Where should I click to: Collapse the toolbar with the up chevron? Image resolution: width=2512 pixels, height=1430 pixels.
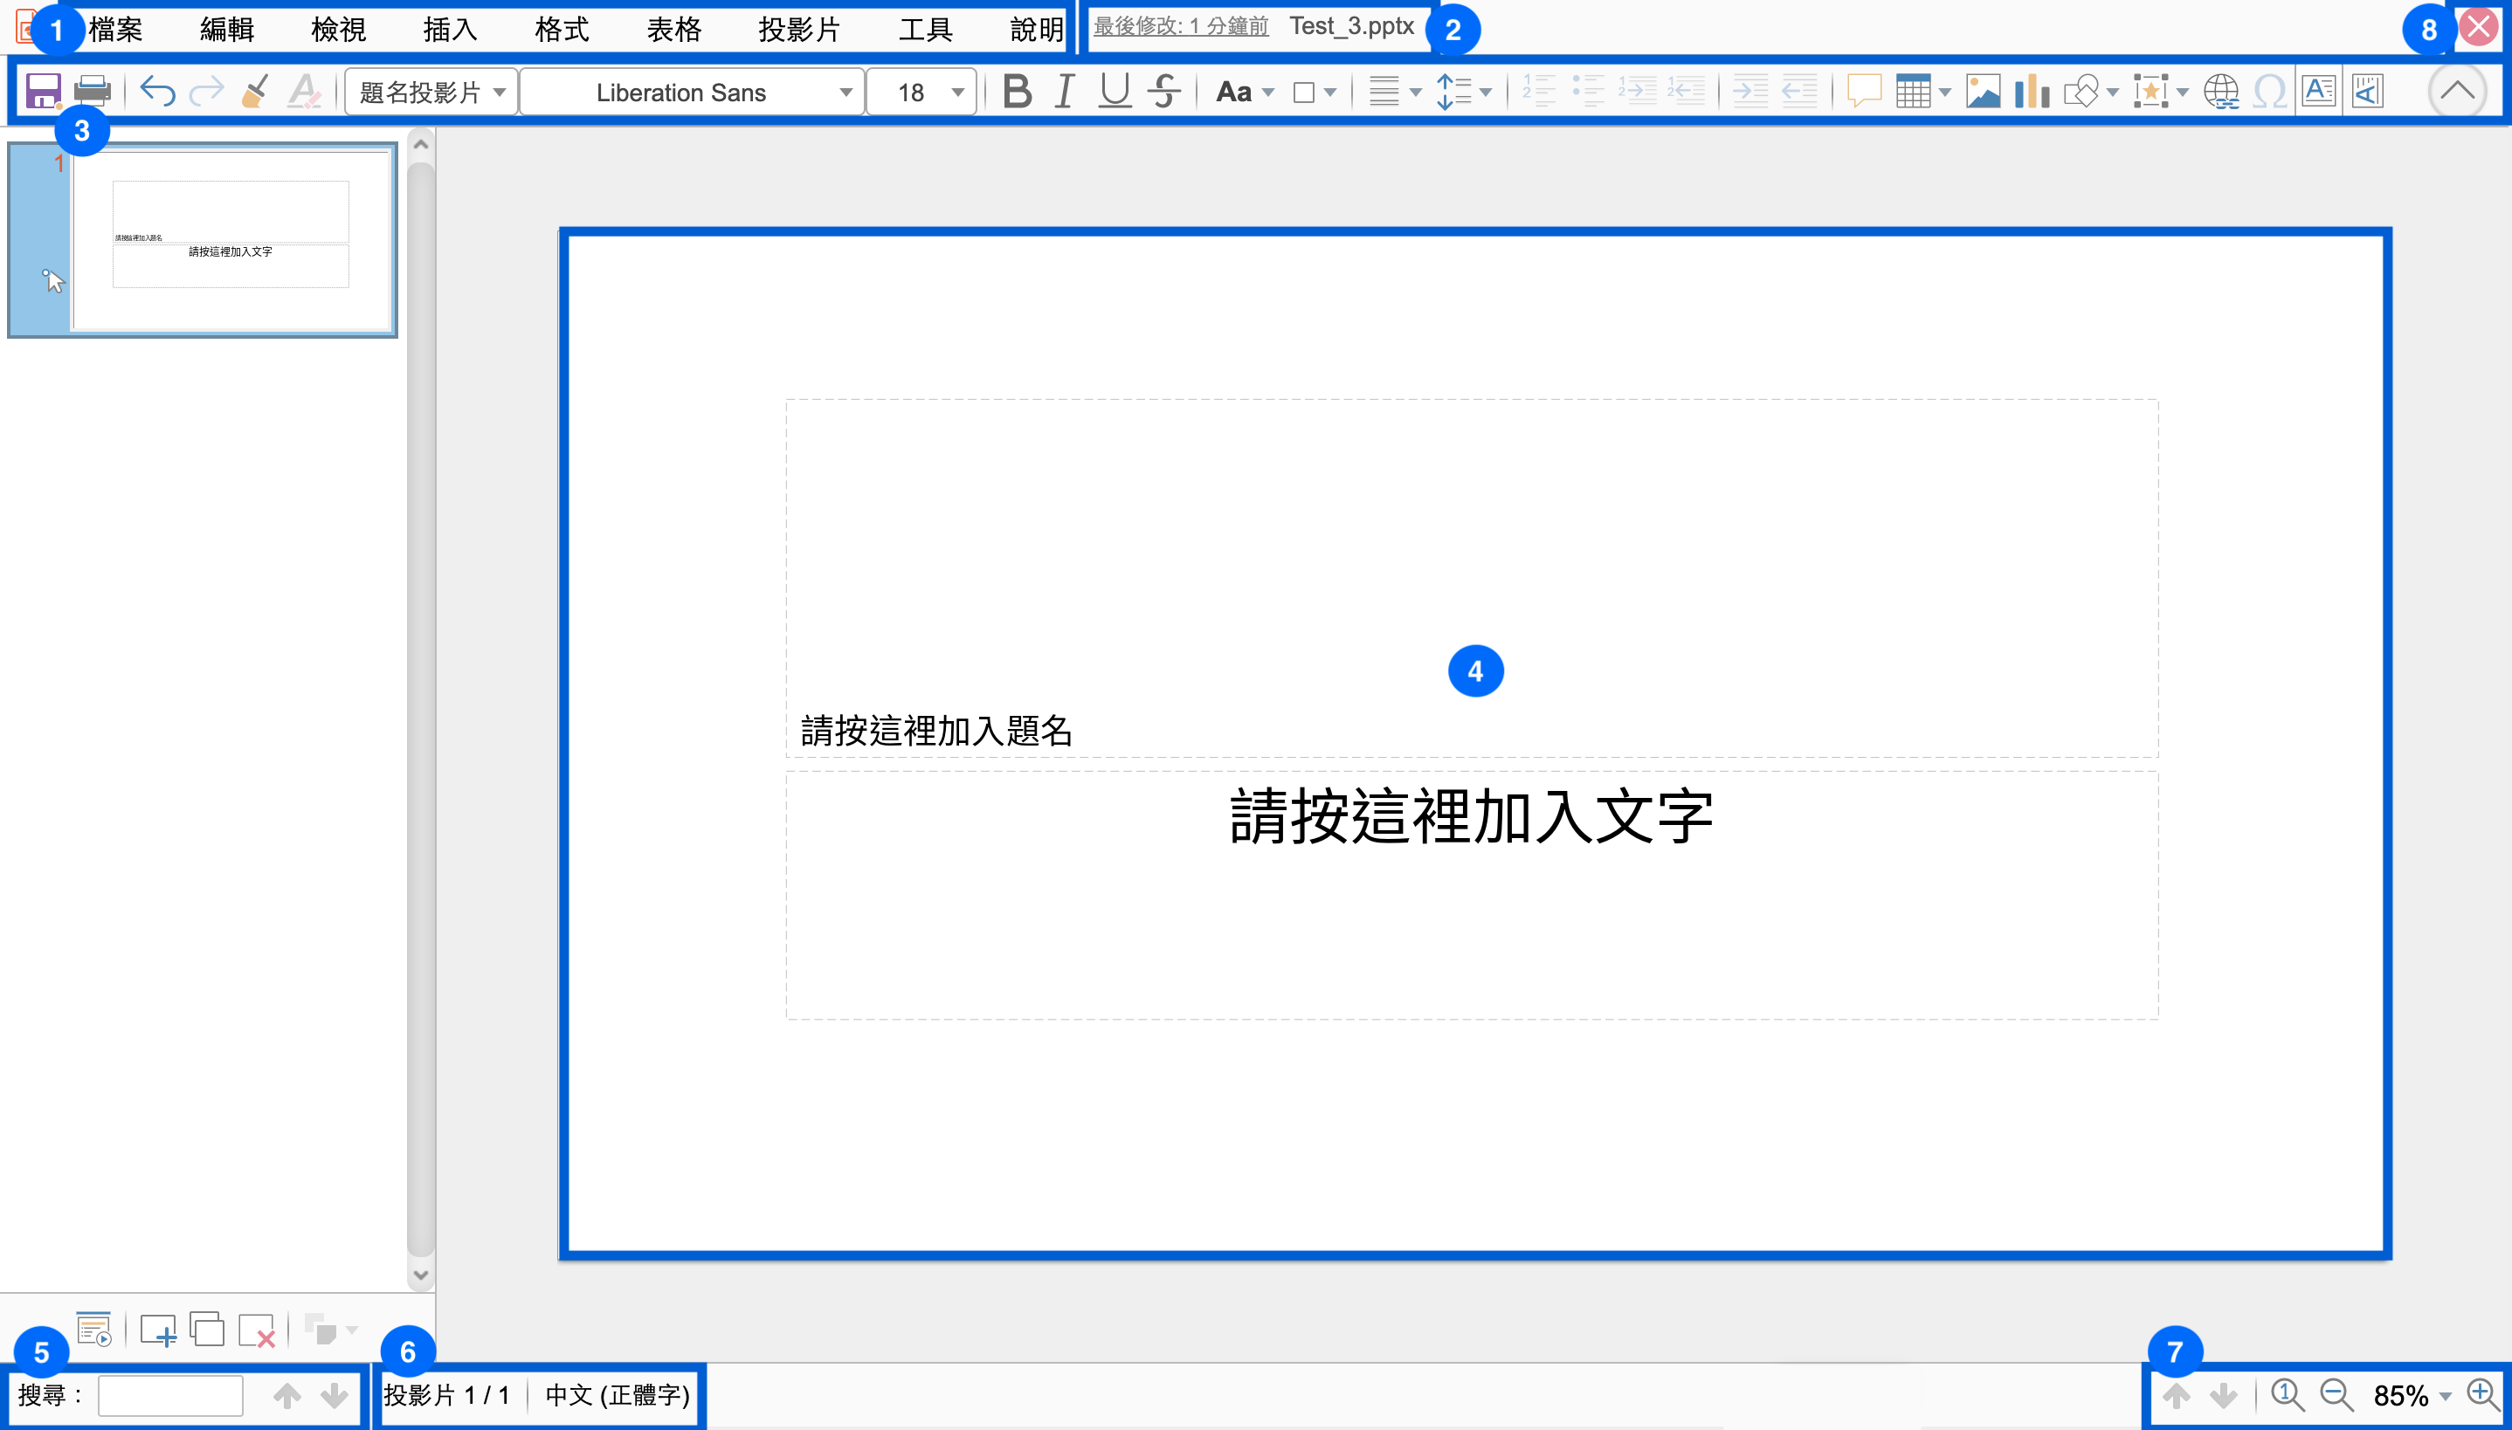click(x=2458, y=92)
